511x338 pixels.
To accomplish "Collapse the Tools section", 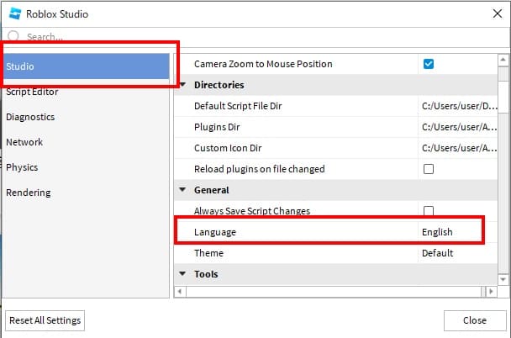I will [x=183, y=274].
